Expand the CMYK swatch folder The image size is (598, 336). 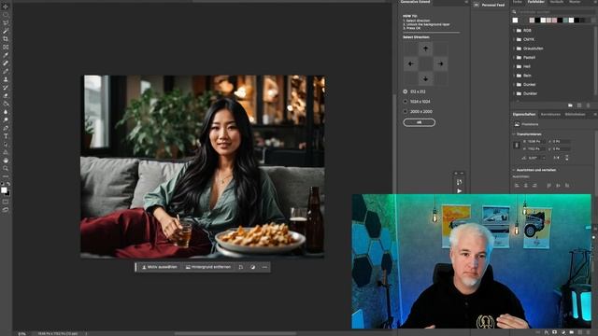[514, 39]
